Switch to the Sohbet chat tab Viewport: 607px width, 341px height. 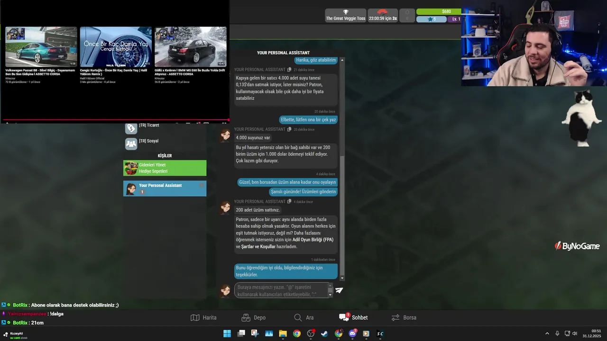point(353,318)
